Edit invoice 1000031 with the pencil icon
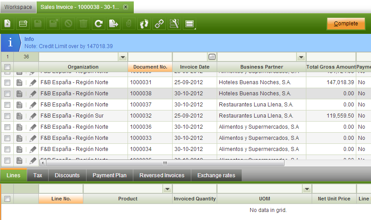The width and height of the screenshot is (371, 220). coord(33,82)
